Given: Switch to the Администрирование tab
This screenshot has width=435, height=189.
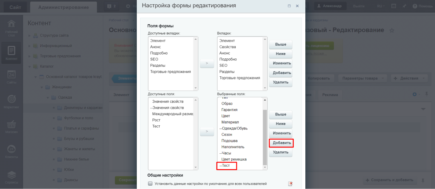Looking at the screenshot, I should pos(63,7).
